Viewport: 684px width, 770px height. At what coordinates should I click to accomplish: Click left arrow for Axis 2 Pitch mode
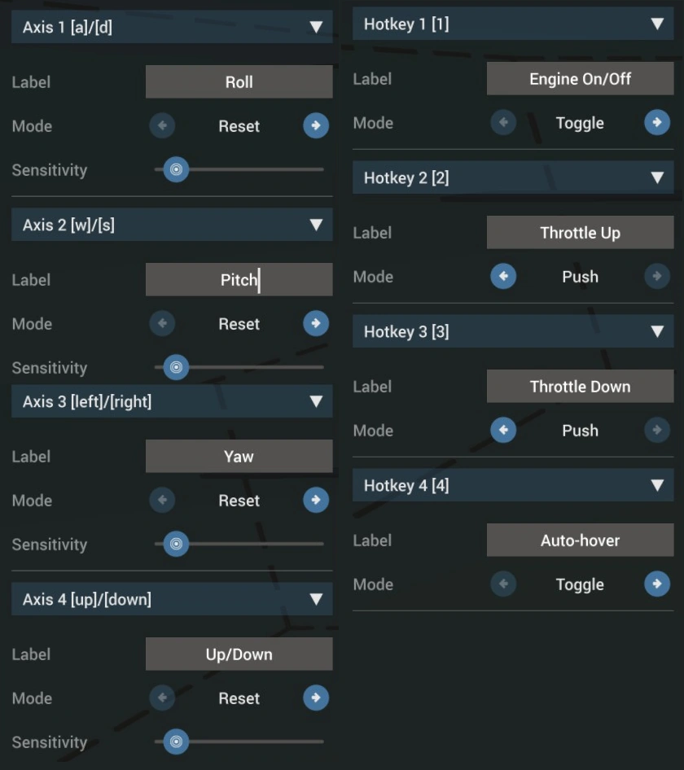(x=162, y=324)
